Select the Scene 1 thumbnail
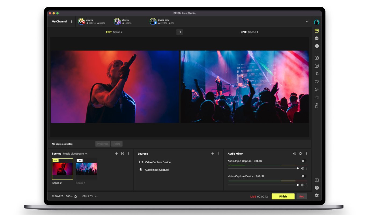Screen dimensions: 369x215 point(86,169)
